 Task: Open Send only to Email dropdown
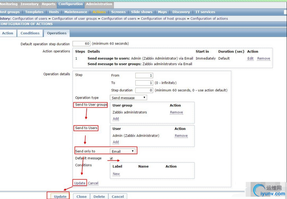click(x=123, y=151)
